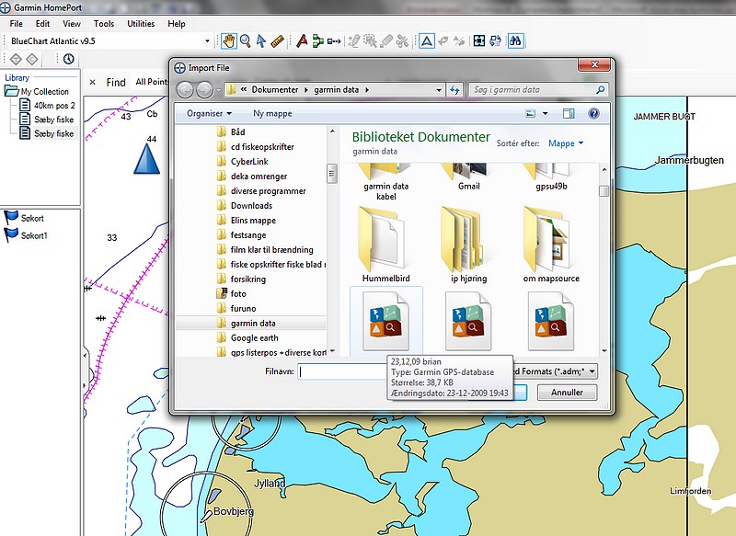The width and height of the screenshot is (736, 536).
Task: Click the Annuller button
Action: (x=567, y=393)
